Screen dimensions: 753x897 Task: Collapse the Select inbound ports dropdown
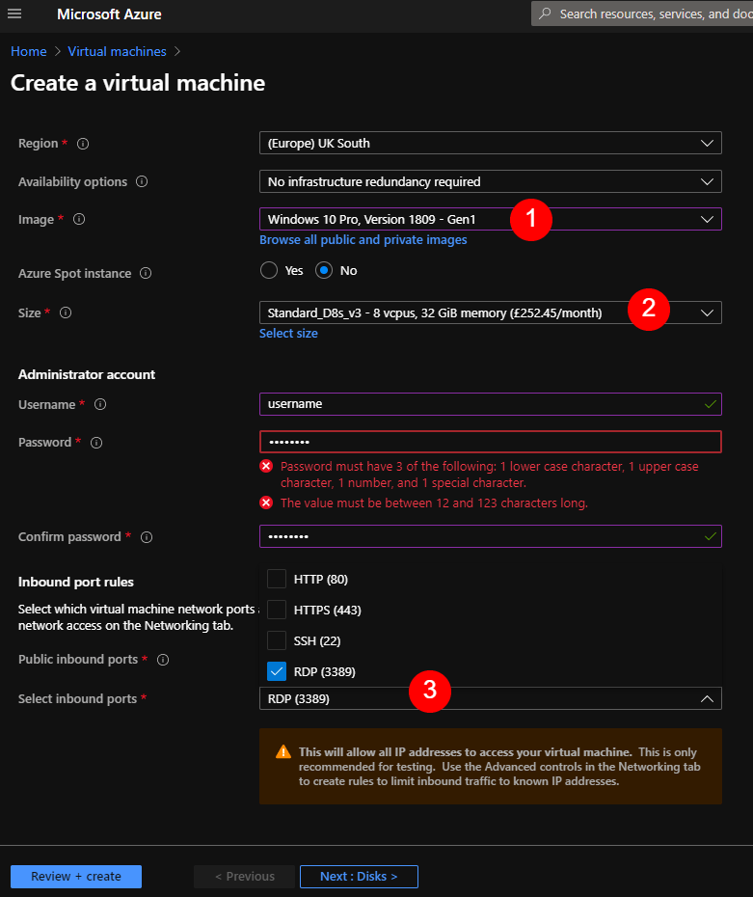pos(491,698)
